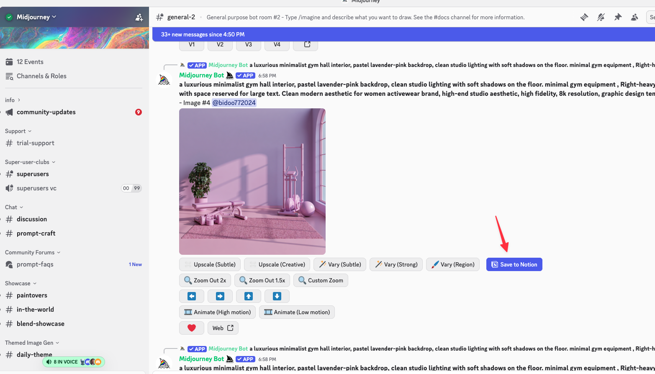This screenshot has width=655, height=374.
Task: Click the pan left arrow button
Action: pos(192,296)
